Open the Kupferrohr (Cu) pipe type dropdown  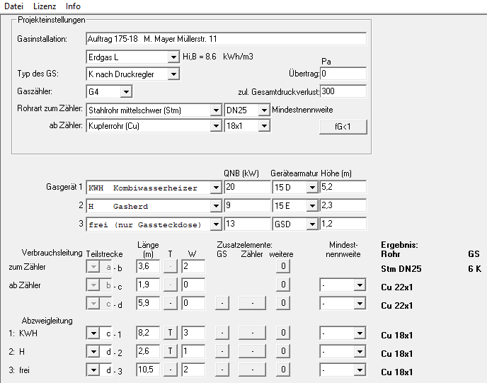click(x=216, y=126)
